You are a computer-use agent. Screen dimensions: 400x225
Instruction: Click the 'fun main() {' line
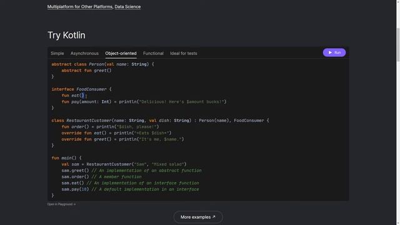(67, 158)
